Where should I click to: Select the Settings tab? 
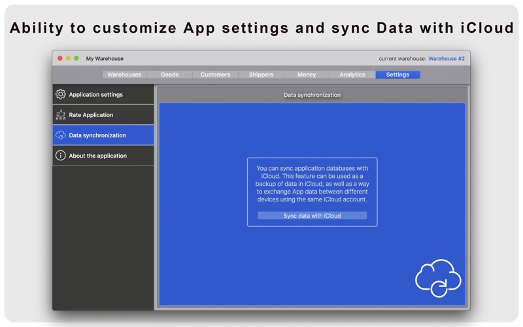coord(397,75)
